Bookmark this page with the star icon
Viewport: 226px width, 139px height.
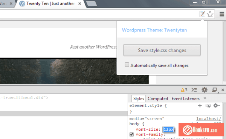tap(210, 14)
